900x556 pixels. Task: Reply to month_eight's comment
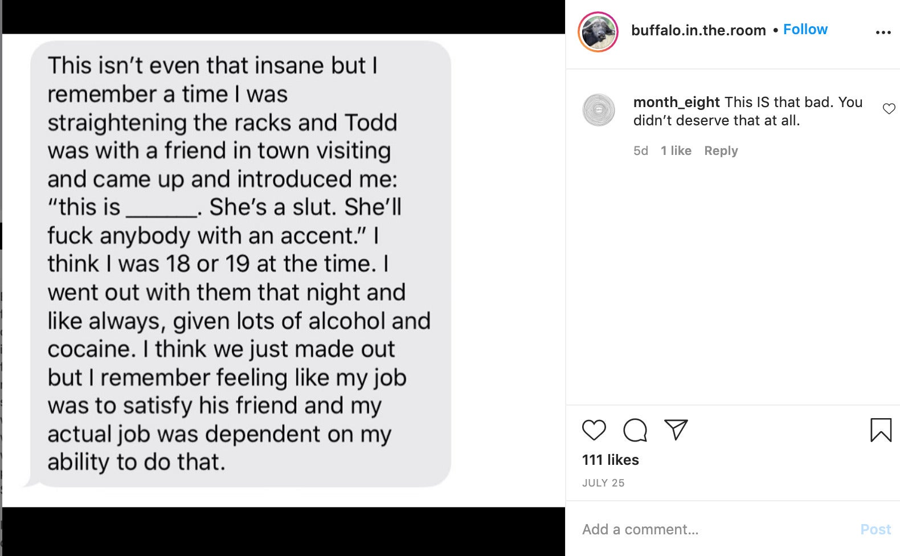[721, 150]
